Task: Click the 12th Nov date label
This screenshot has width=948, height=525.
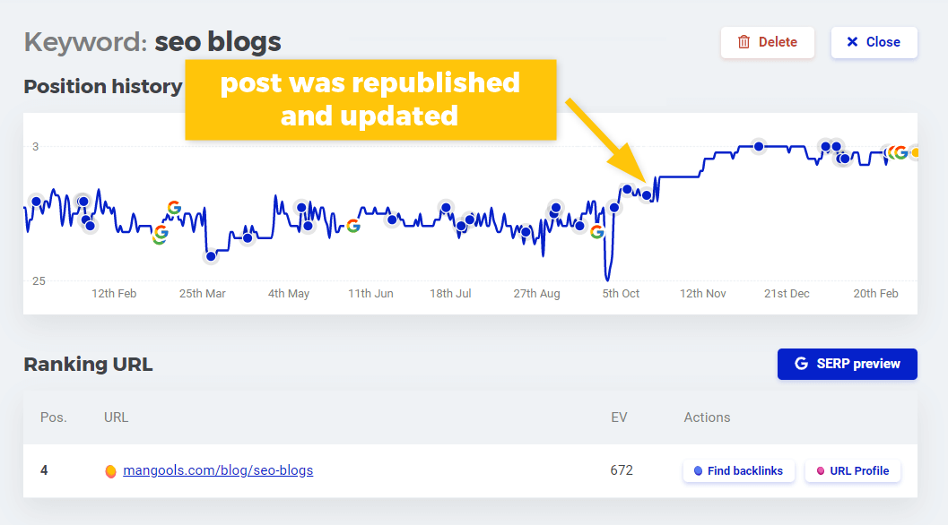Action: (x=702, y=294)
